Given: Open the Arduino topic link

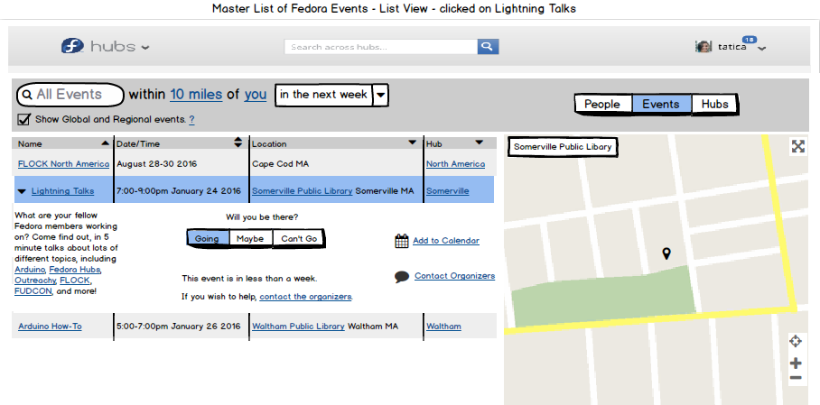Looking at the screenshot, I should (30, 270).
